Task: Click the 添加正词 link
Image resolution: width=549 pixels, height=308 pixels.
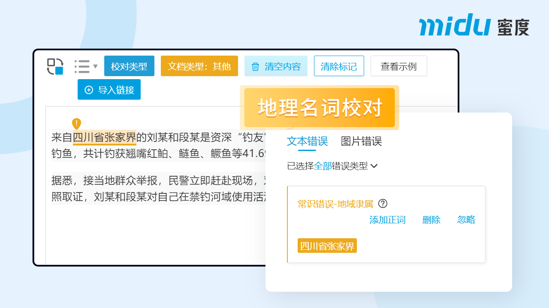Action: [387, 220]
